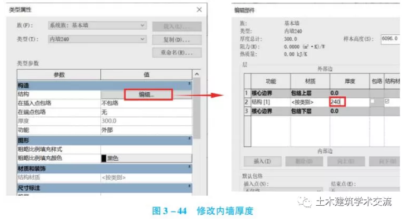Click the 向下(O) button
The image size is (405, 220).
pos(385,161)
